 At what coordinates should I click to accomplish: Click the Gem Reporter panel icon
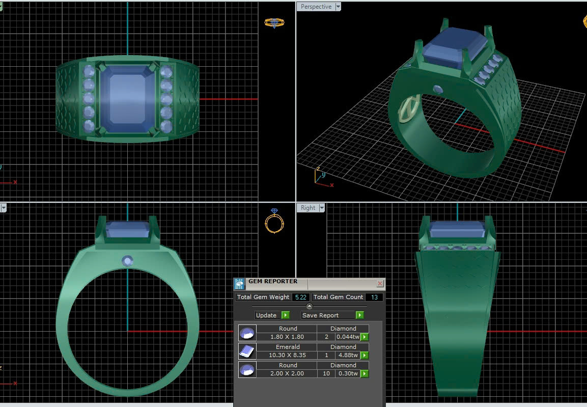pos(239,284)
